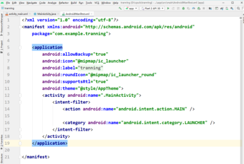Viewport: 244px width, 164px height.
Task: Close the AndroidManifest.xml tab
Action: point(91,14)
